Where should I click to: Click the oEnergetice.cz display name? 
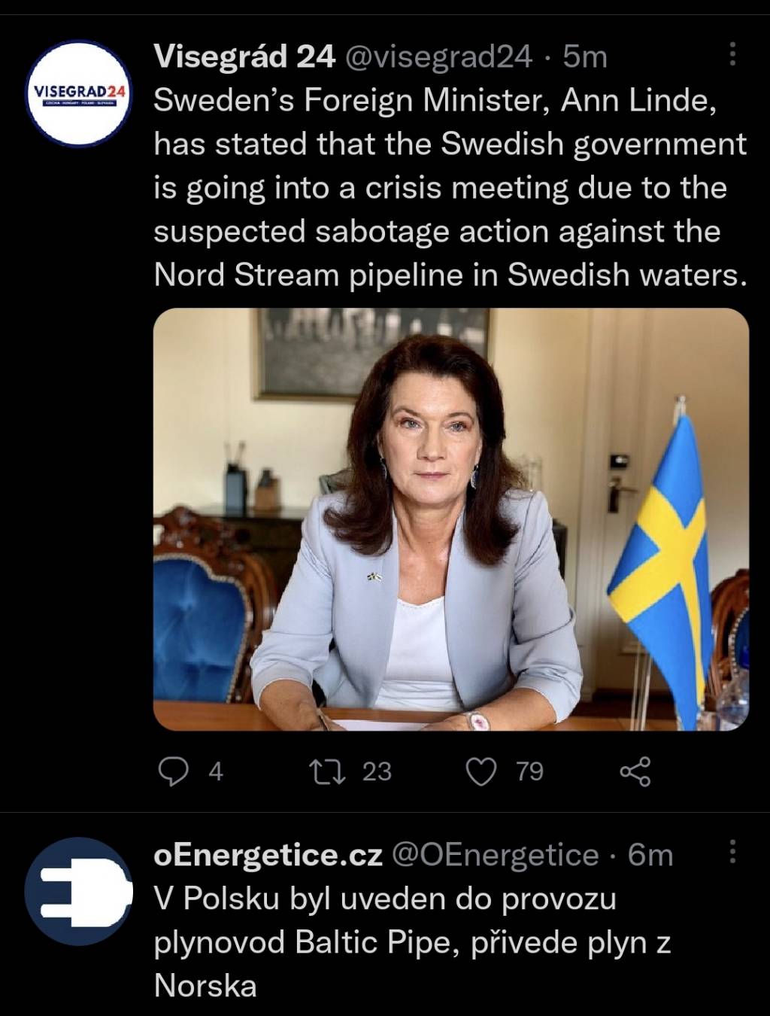(268, 855)
